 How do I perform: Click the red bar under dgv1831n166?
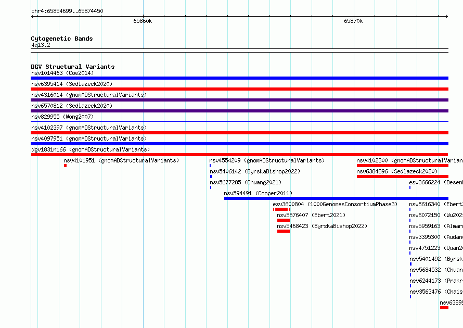point(239,155)
